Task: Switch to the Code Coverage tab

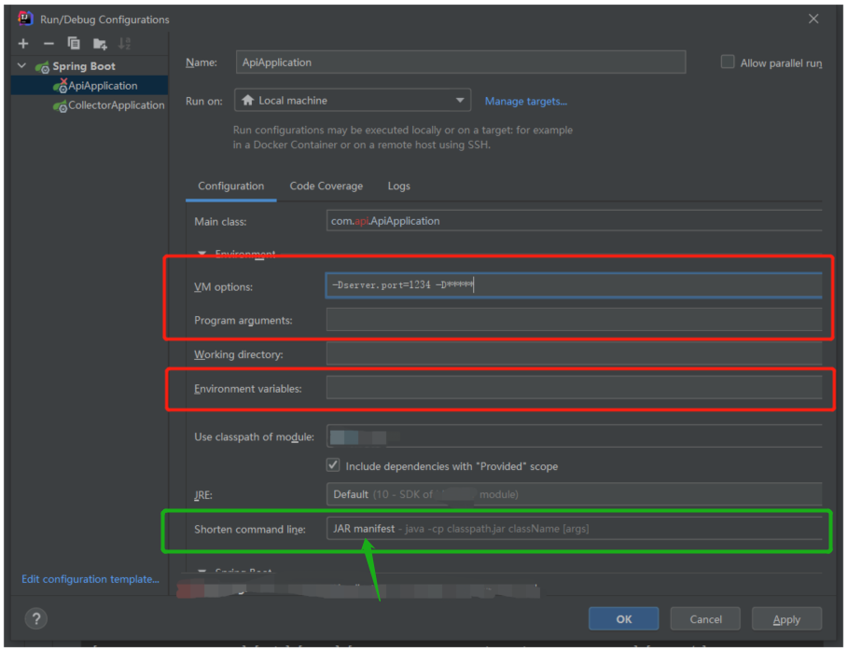Action: coord(327,186)
